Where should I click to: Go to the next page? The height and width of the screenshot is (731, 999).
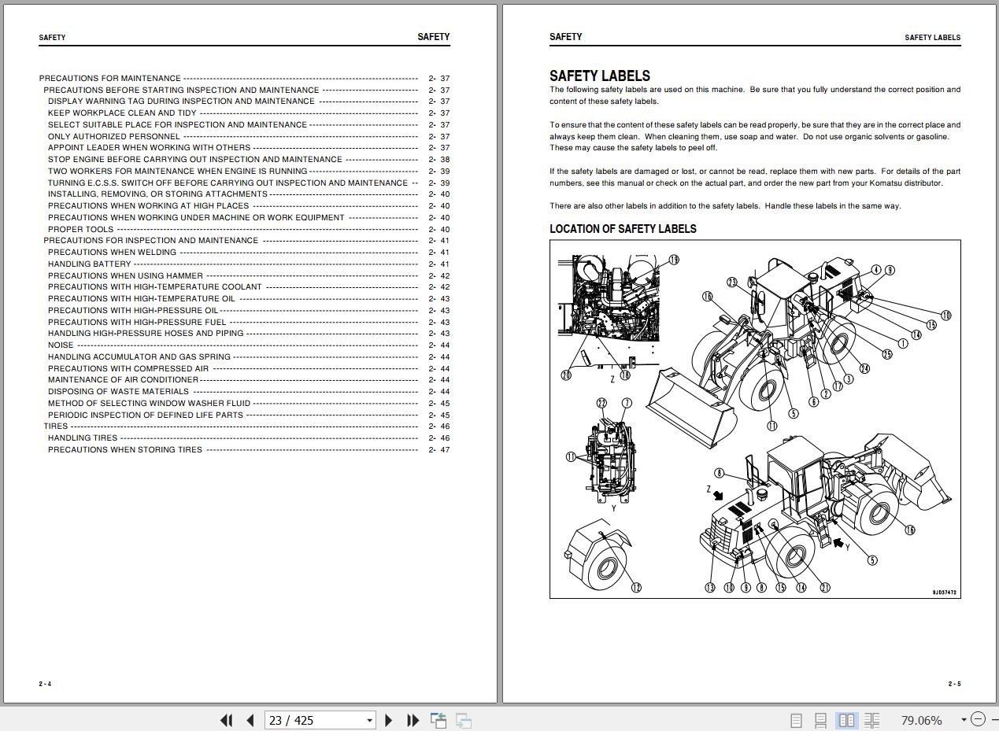388,720
